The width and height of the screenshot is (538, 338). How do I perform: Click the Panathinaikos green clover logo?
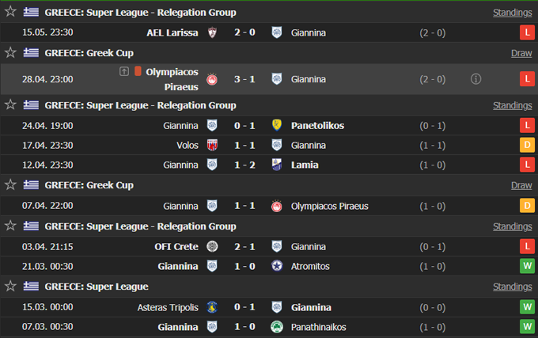[277, 327]
